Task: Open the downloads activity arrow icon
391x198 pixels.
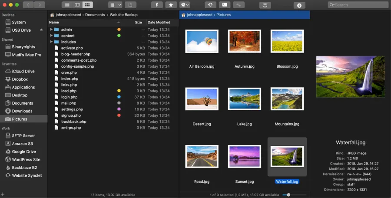Action: (299, 5)
